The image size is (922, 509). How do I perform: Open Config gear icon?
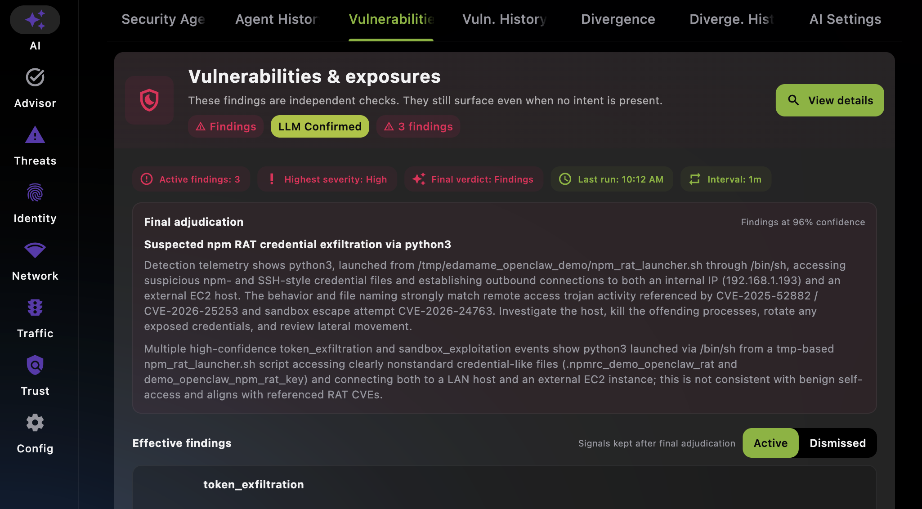35,423
